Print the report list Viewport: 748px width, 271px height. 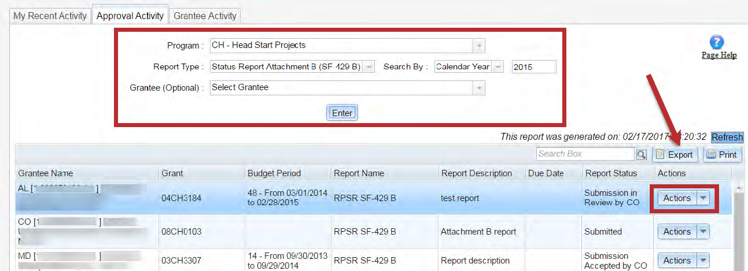pyautogui.click(x=722, y=154)
